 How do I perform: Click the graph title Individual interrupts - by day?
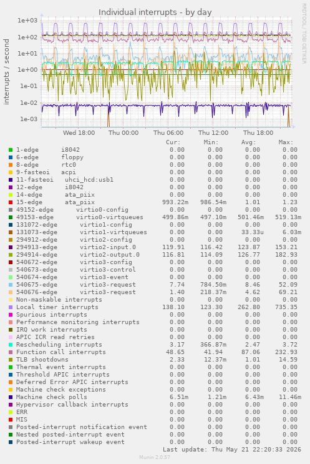click(155, 12)
